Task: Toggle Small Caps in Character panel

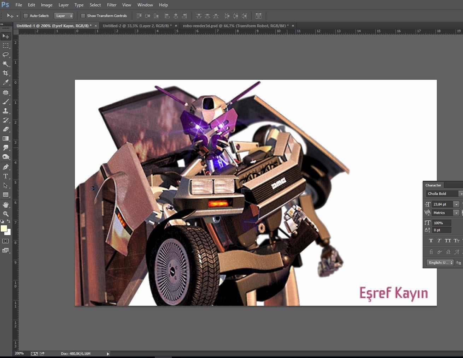Action: tap(457, 240)
